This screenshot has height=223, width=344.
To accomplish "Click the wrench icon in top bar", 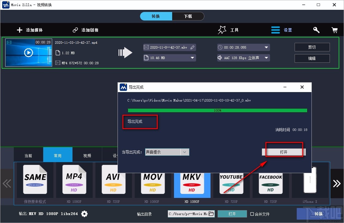I will pyautogui.click(x=316, y=30).
